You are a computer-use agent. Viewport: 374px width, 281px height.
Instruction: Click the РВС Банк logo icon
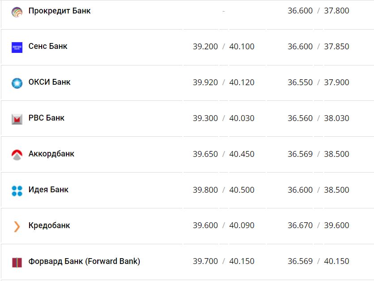pos(17,119)
